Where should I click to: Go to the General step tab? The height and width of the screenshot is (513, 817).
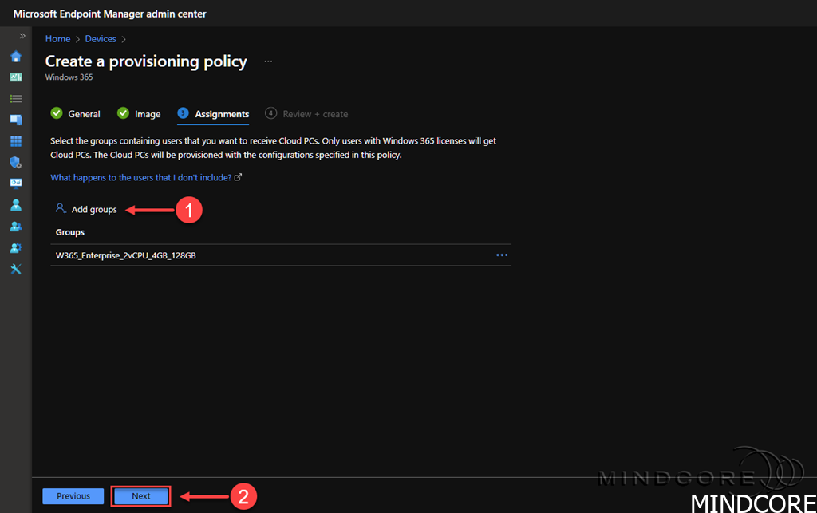point(76,114)
